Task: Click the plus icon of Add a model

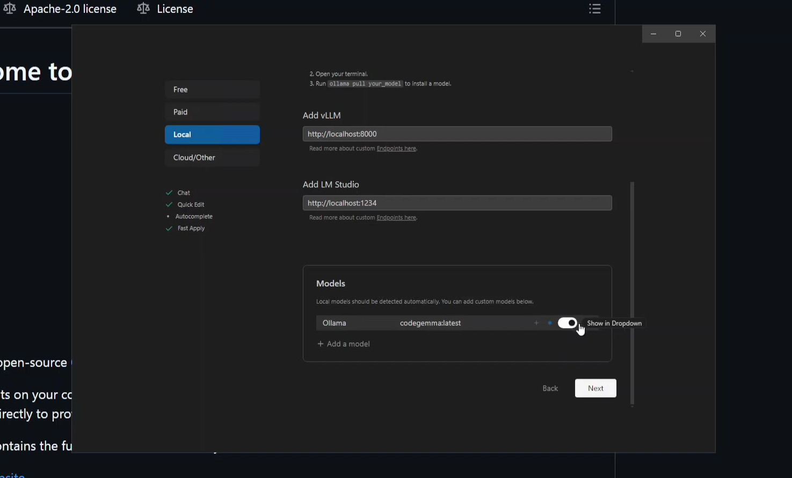Action: tap(321, 344)
